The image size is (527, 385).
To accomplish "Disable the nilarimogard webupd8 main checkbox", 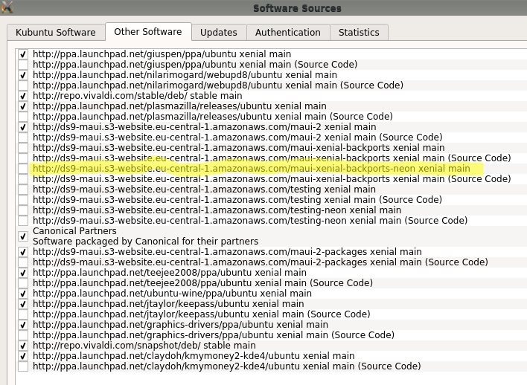I will tap(24, 76).
